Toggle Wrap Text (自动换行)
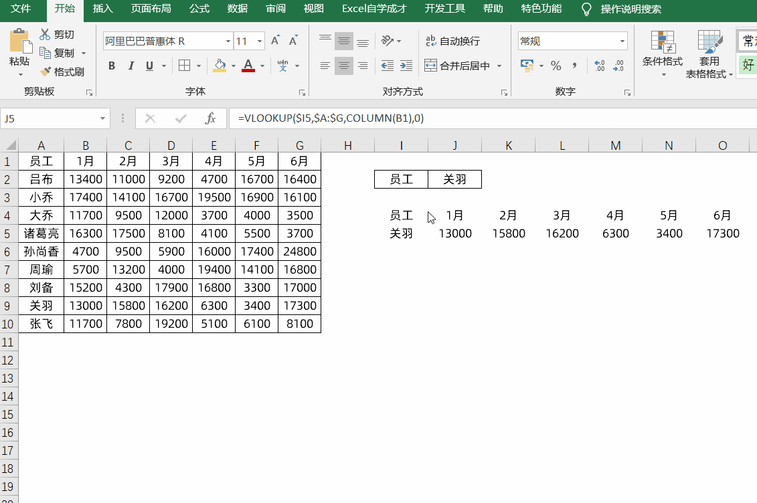757x503 pixels. coord(453,41)
